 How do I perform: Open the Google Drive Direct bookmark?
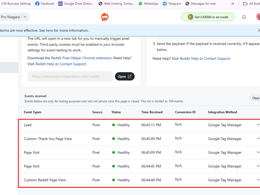76,4
